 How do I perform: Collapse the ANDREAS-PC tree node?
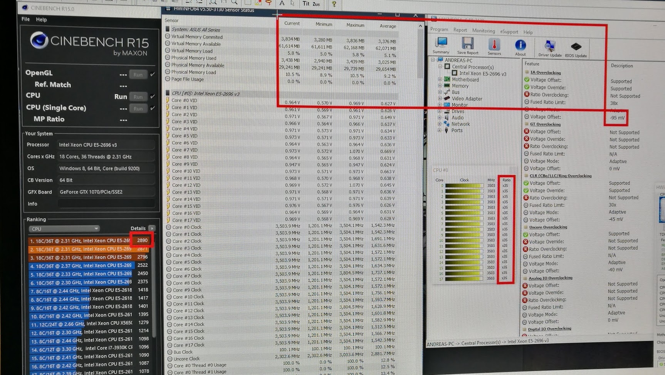pyautogui.click(x=433, y=60)
